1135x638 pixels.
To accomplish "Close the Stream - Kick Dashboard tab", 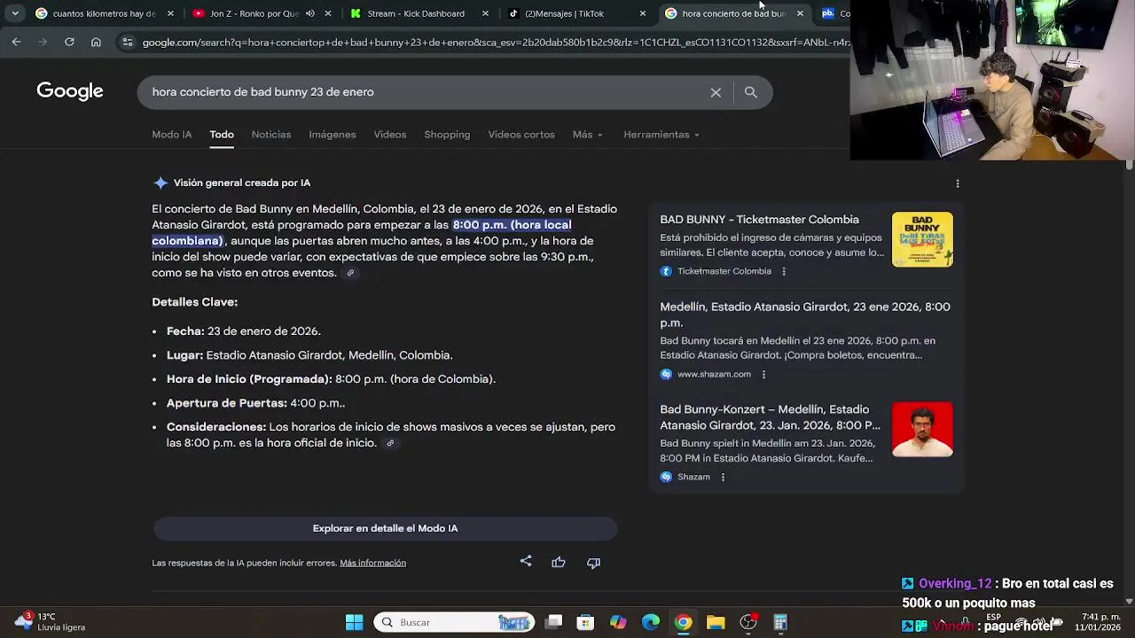I will pos(485,13).
